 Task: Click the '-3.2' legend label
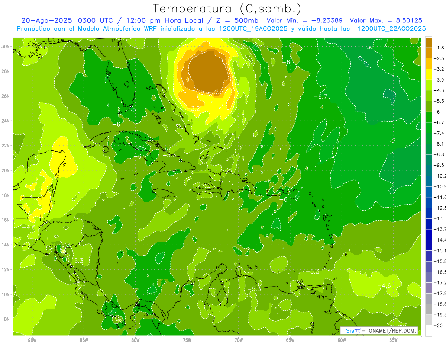(x=439, y=69)
